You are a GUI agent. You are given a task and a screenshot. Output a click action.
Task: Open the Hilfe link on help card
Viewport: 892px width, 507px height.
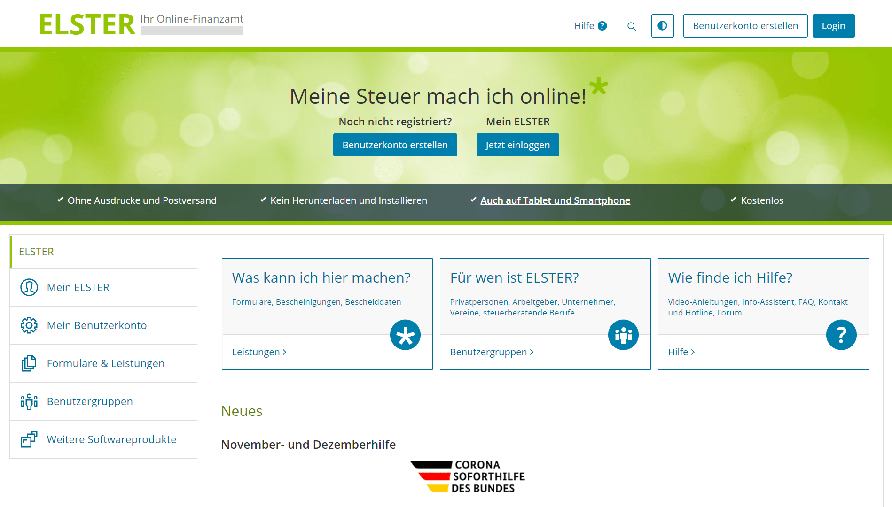(x=681, y=352)
